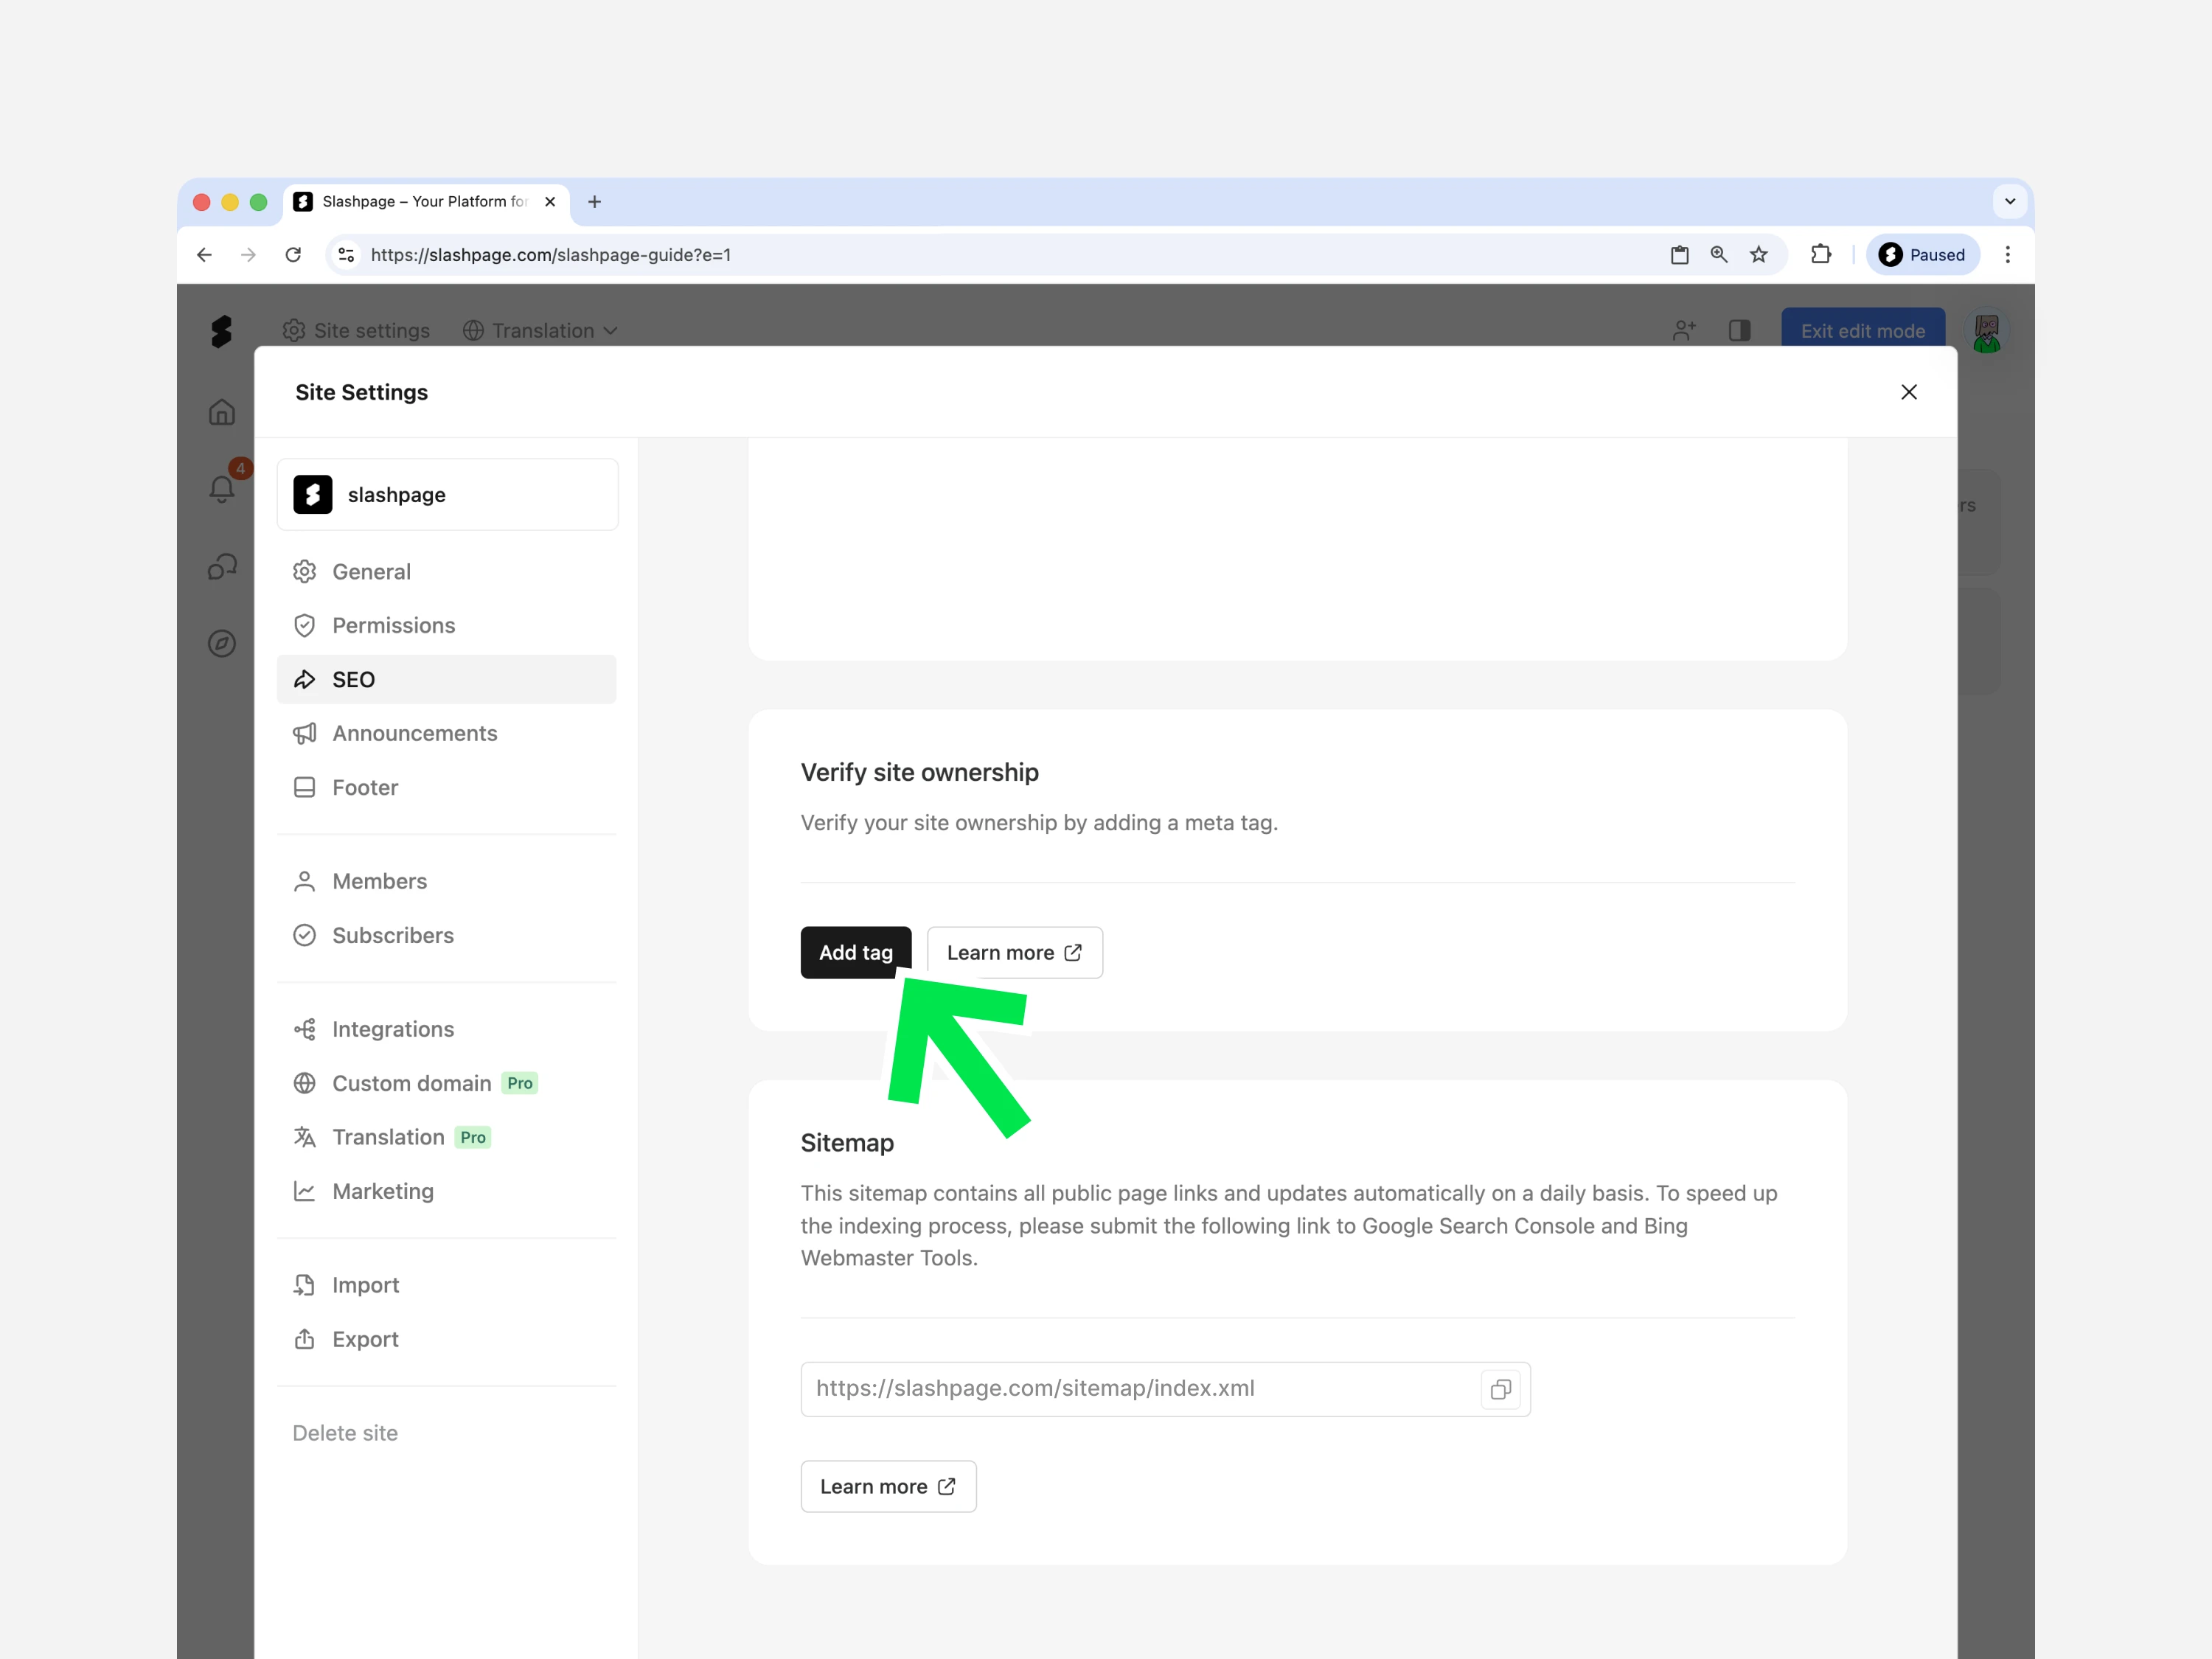Viewport: 2212px width, 1659px height.
Task: Select Permissions in settings sidebar
Action: coord(393,625)
